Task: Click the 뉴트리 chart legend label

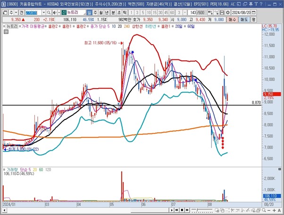Action: click(12, 26)
